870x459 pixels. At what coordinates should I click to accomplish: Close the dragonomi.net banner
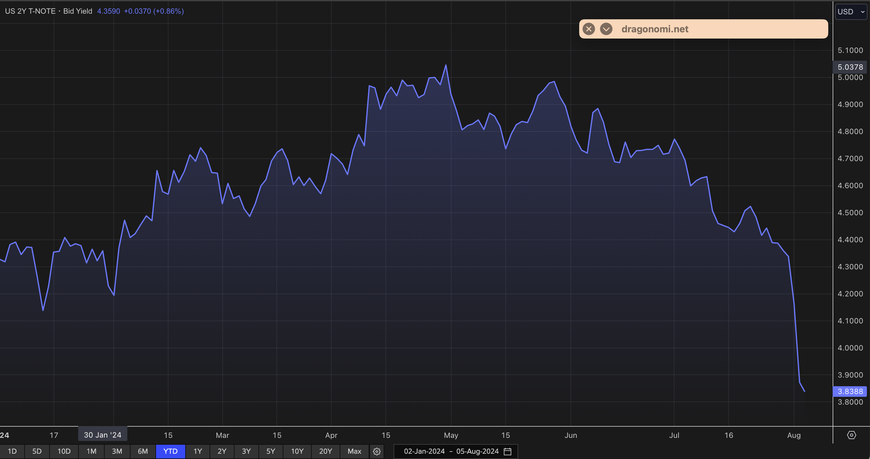pyautogui.click(x=589, y=29)
